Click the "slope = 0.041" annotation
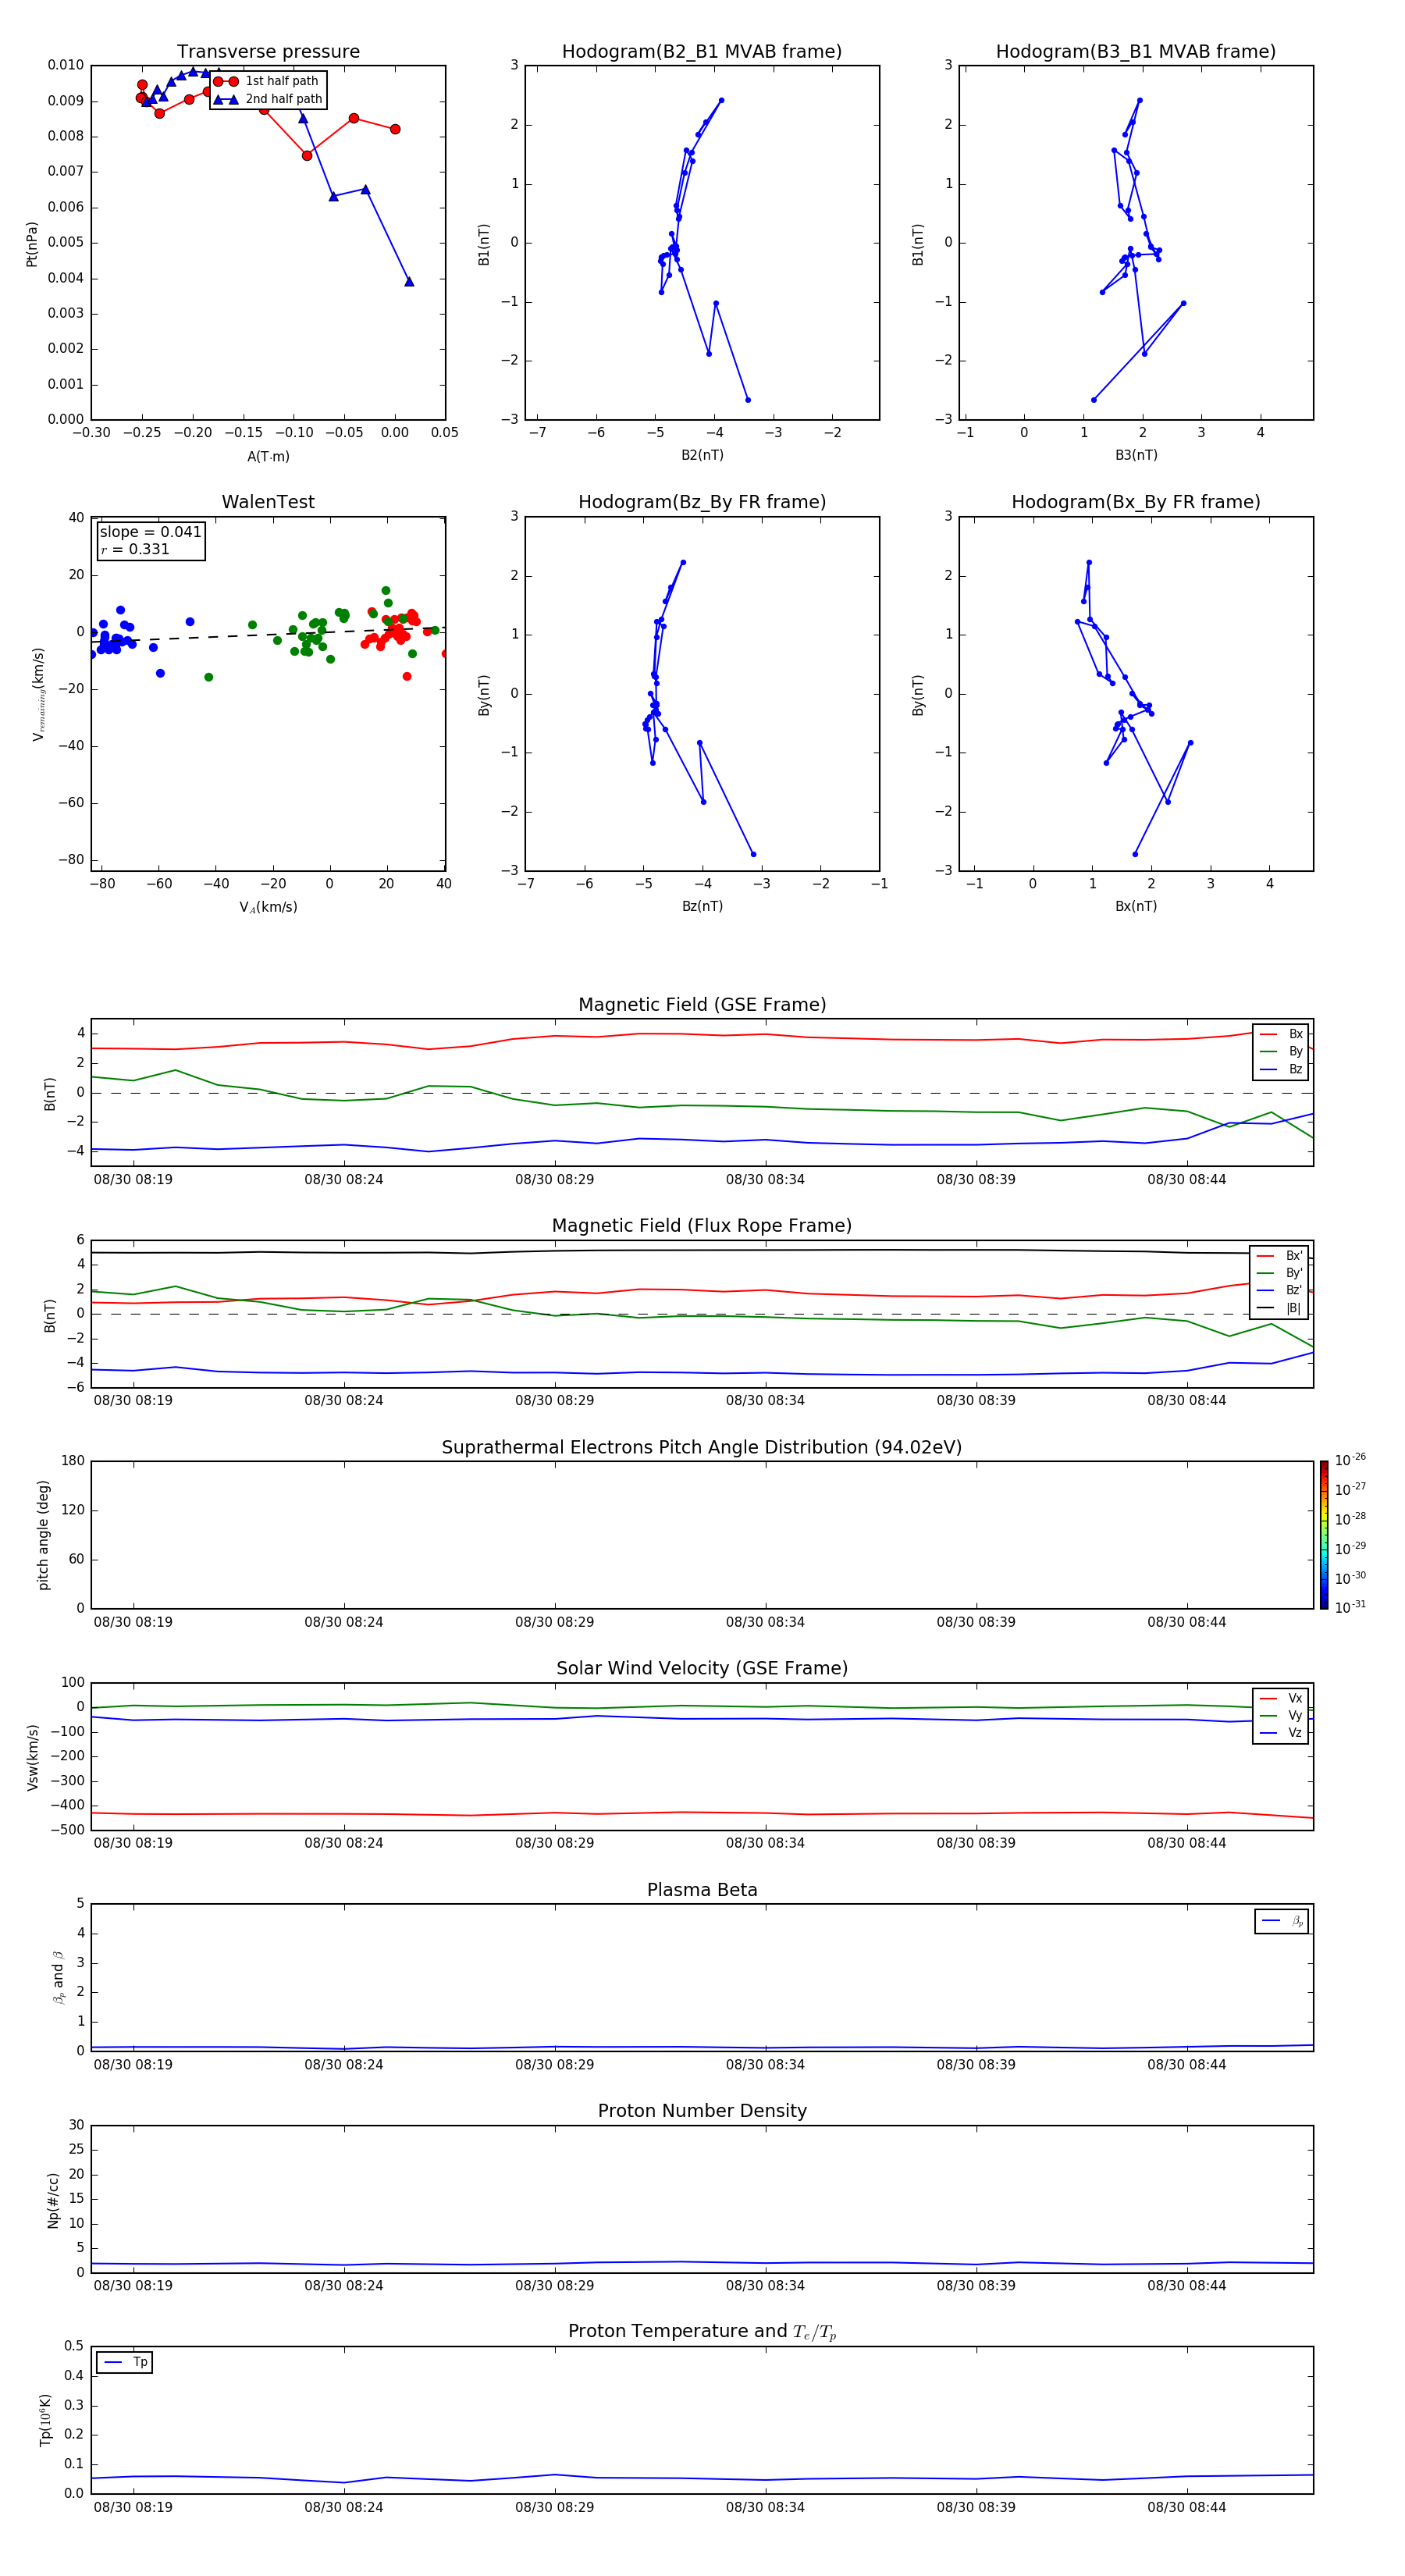 [x=150, y=532]
